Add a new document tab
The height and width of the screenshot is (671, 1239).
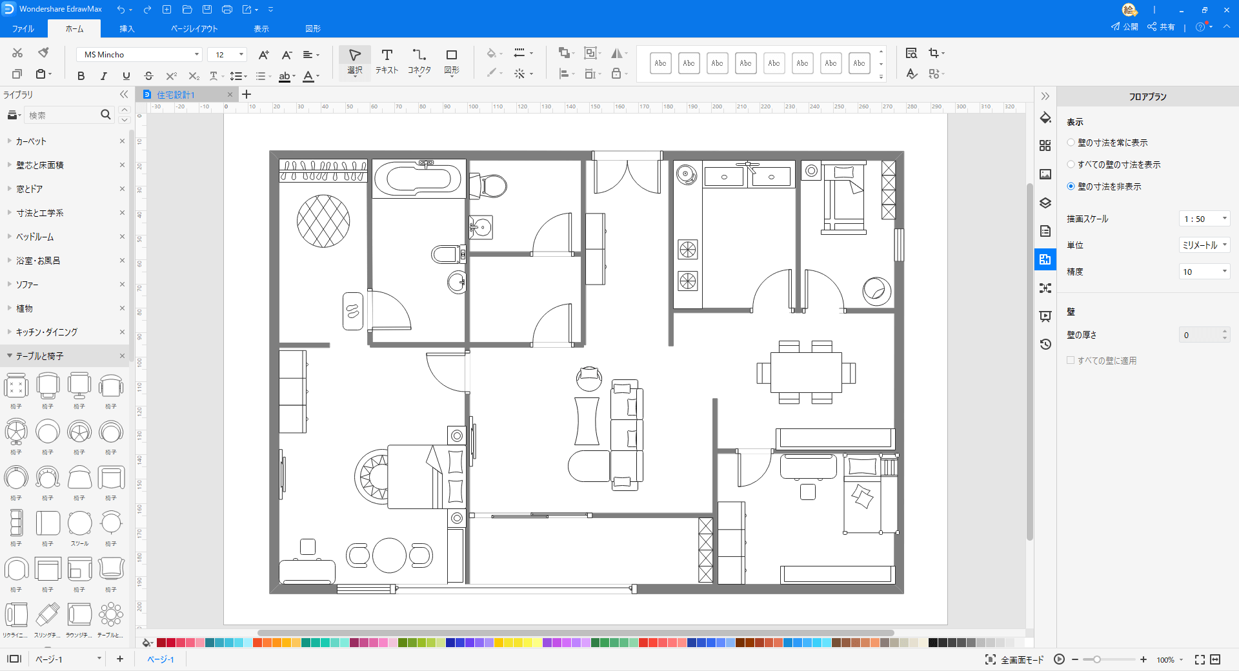click(x=247, y=95)
